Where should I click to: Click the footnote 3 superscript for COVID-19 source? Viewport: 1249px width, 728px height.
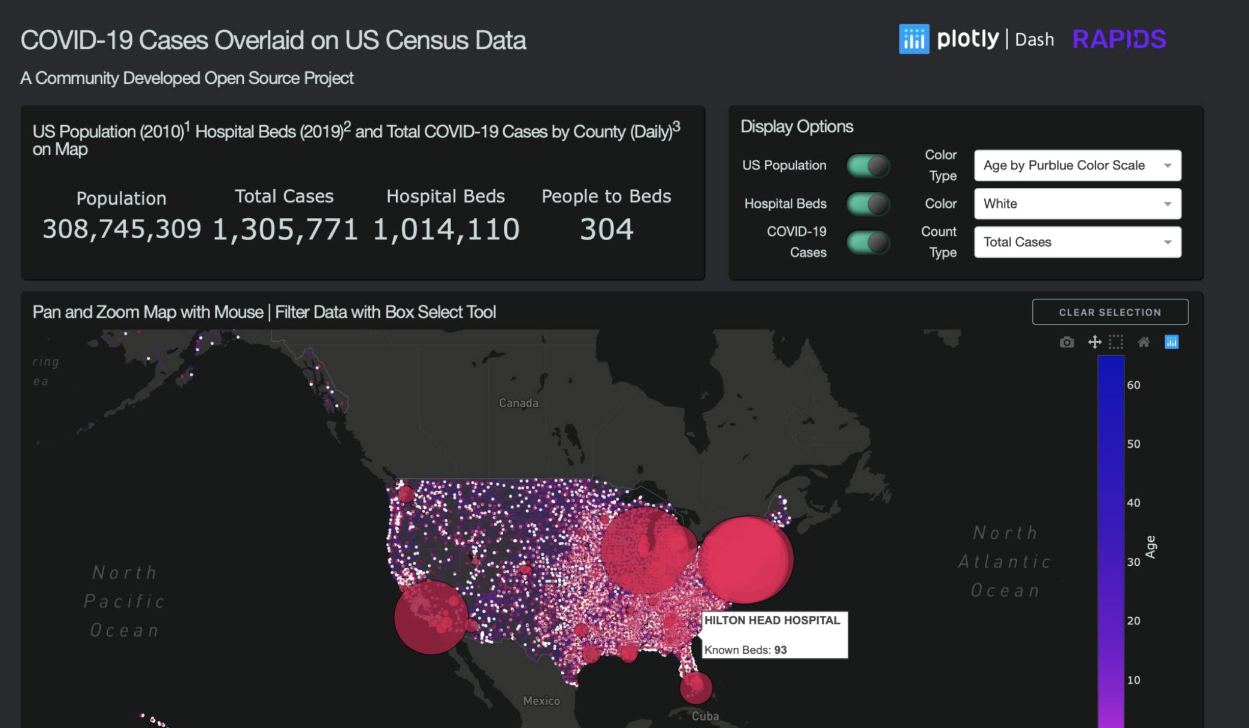point(676,126)
